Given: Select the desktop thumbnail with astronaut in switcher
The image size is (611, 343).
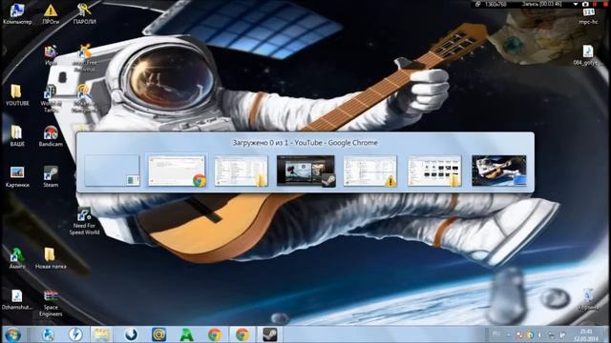Looking at the screenshot, I should point(499,171).
